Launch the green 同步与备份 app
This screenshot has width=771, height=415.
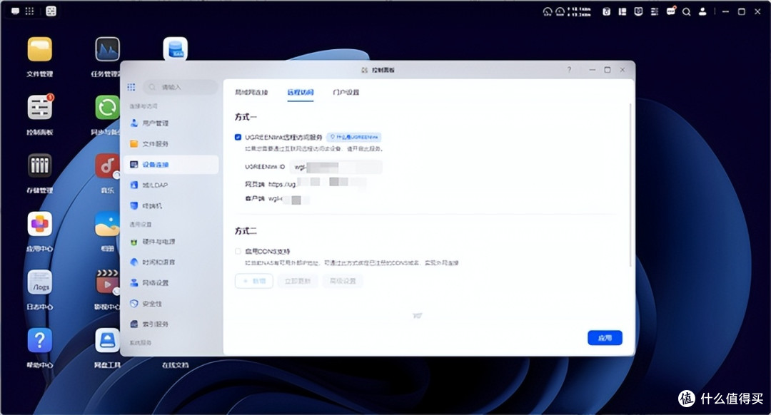pyautogui.click(x=107, y=108)
